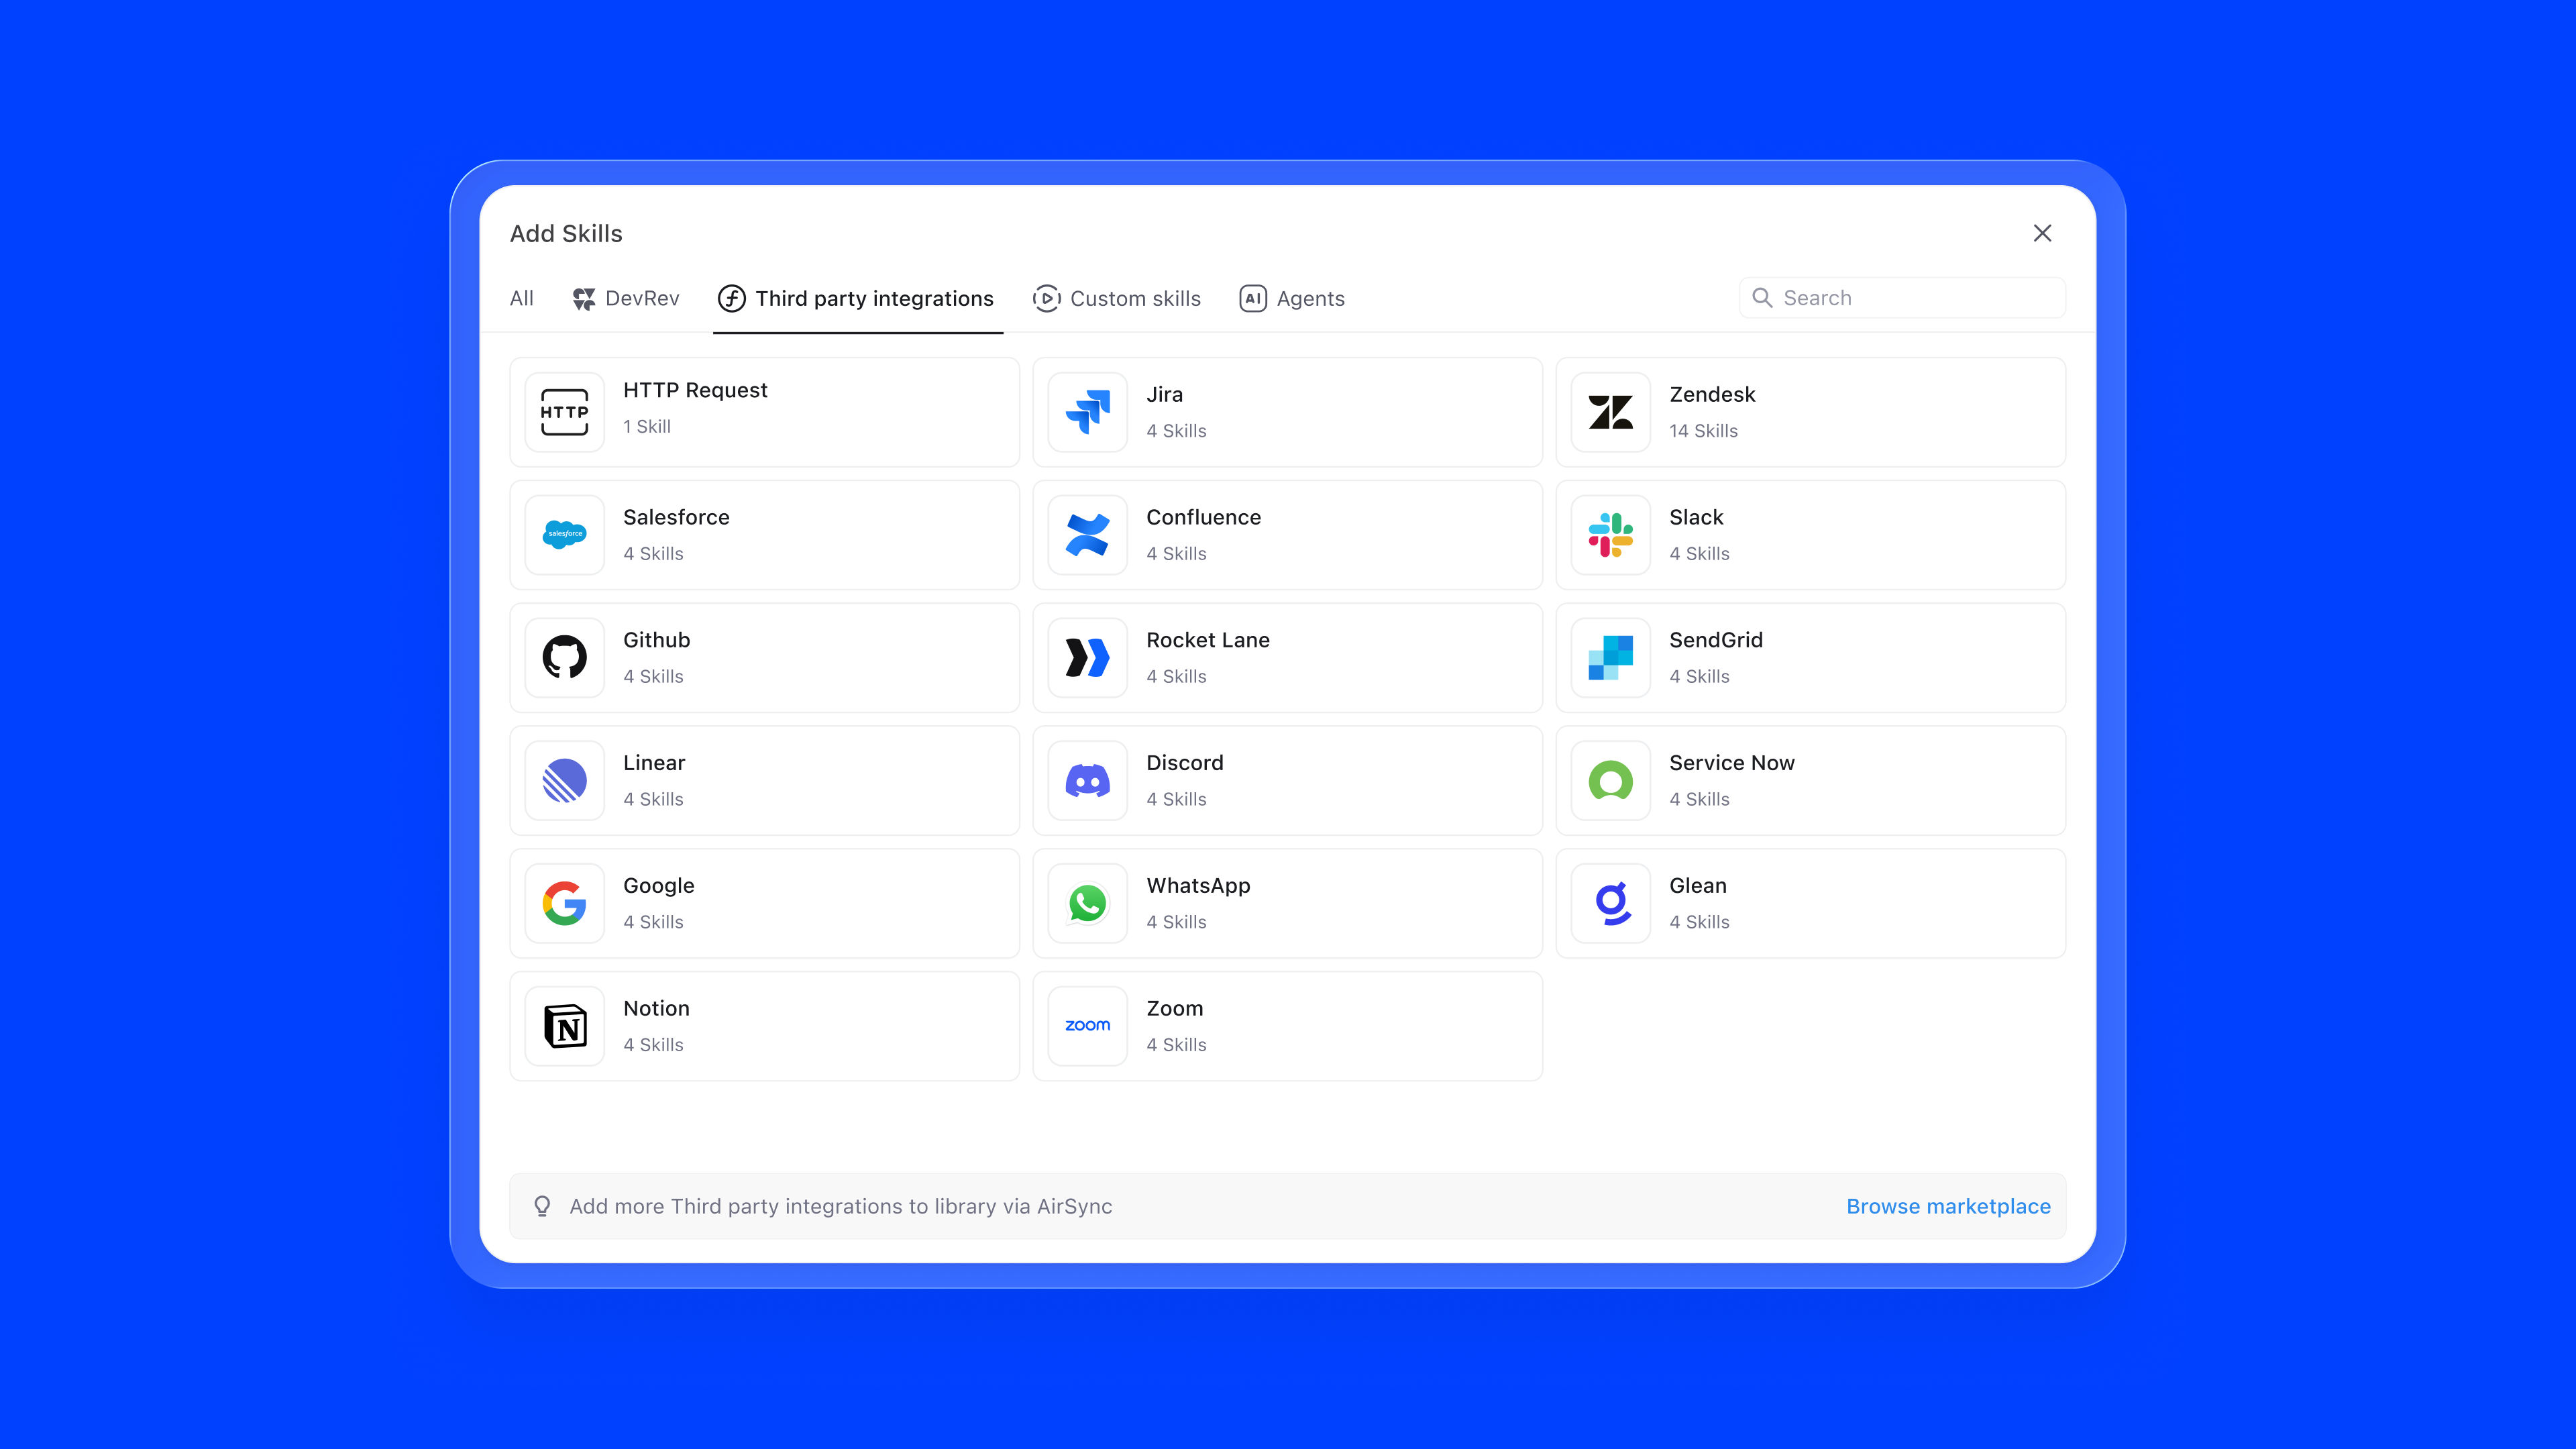This screenshot has width=2576, height=1449.
Task: Select the Discord integration name
Action: click(x=1185, y=763)
